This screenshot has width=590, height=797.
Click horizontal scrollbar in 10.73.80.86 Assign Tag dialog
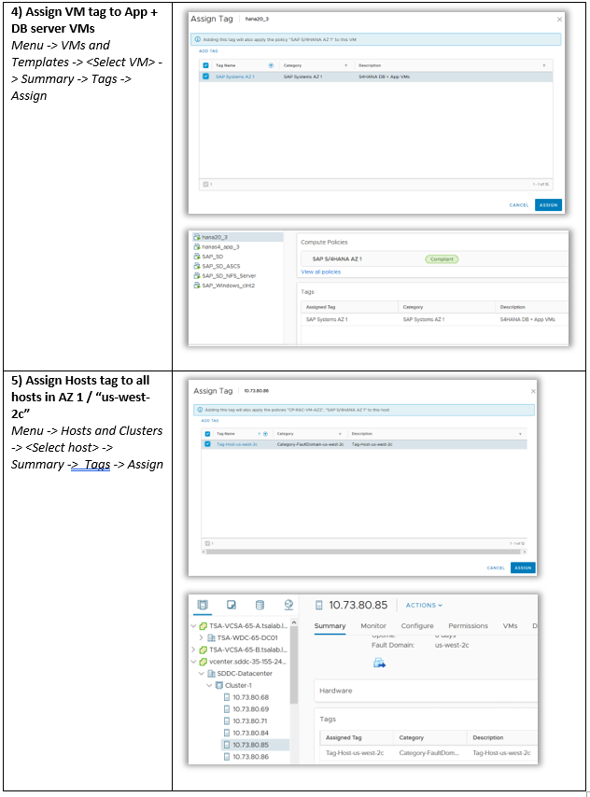(364, 552)
